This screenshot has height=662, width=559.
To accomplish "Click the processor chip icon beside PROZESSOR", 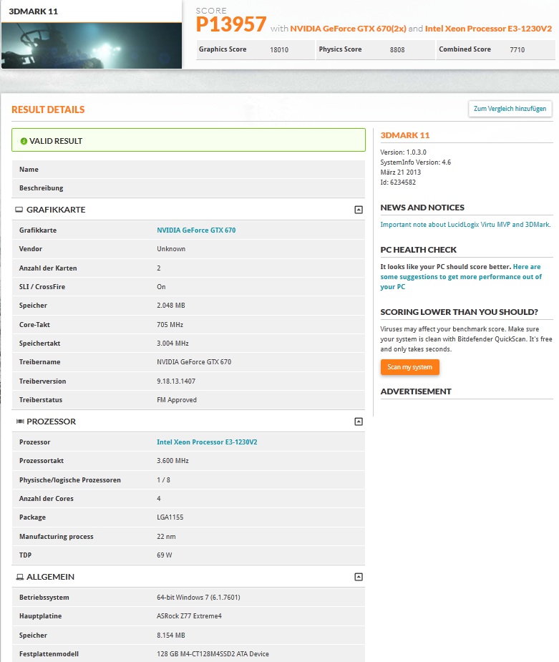I will pyautogui.click(x=20, y=422).
